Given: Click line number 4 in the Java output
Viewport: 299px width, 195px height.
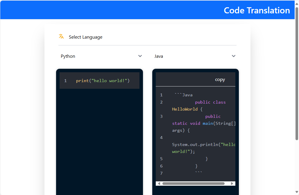Looking at the screenshot, I should (161, 137).
